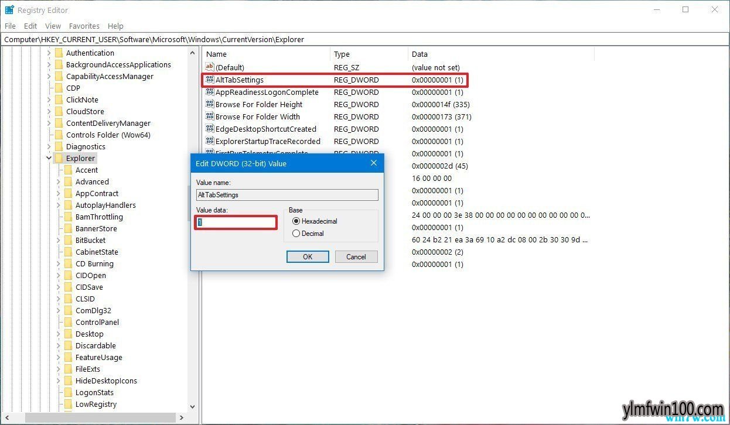730x425 pixels.
Task: Click the CapabilityAccessManager folder icon
Action: pyautogui.click(x=59, y=76)
